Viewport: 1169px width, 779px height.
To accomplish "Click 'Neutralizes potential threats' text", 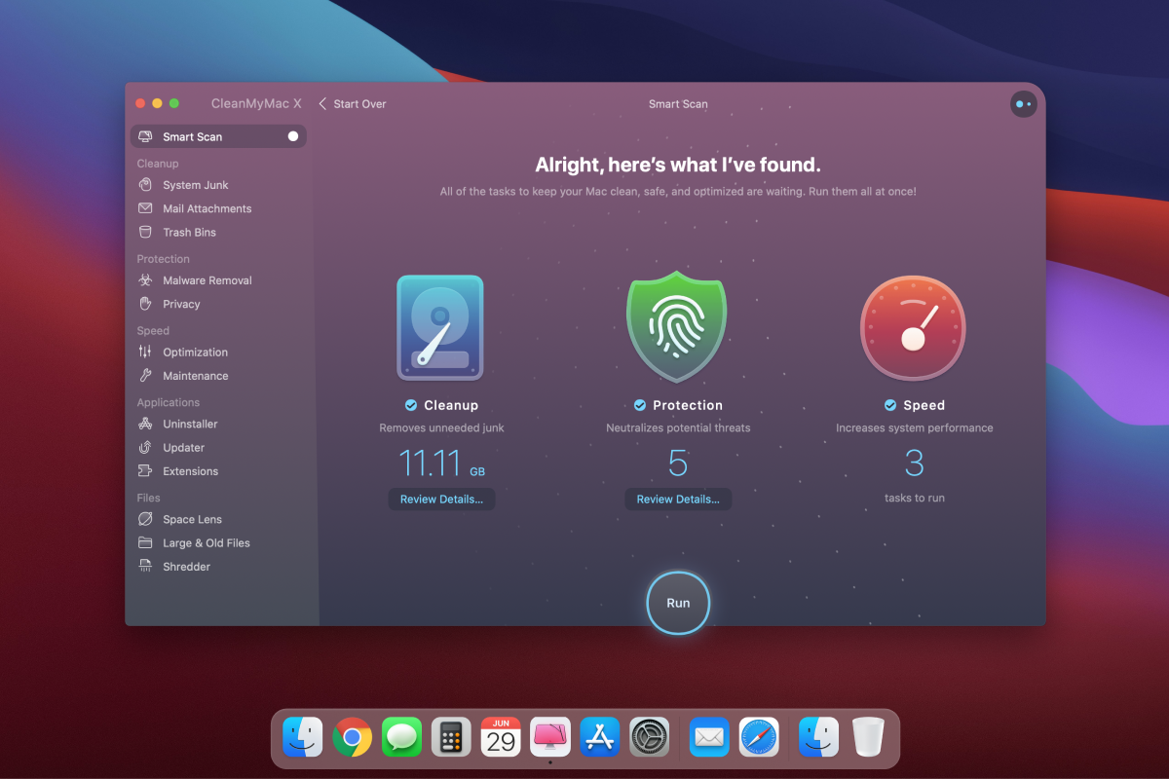I will (x=678, y=427).
